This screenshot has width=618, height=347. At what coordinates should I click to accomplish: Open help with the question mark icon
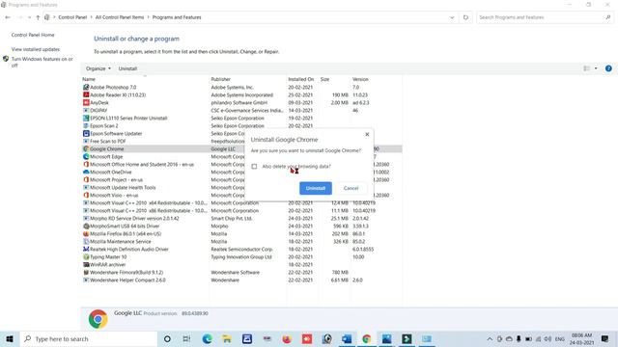608,68
